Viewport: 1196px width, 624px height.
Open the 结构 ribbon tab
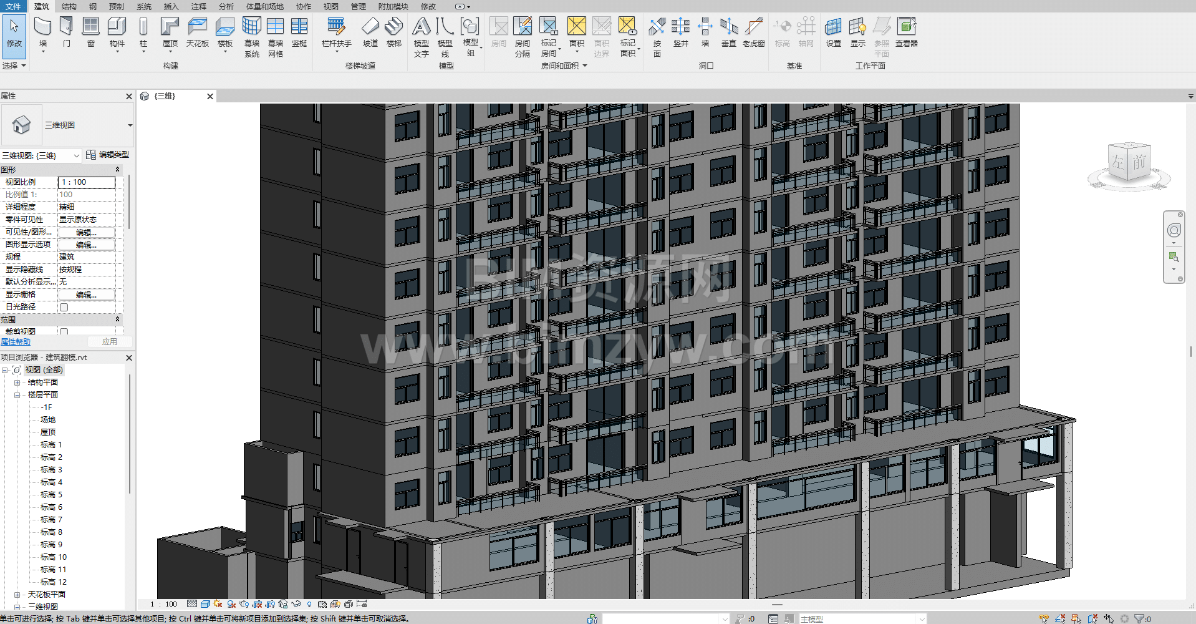tap(69, 6)
